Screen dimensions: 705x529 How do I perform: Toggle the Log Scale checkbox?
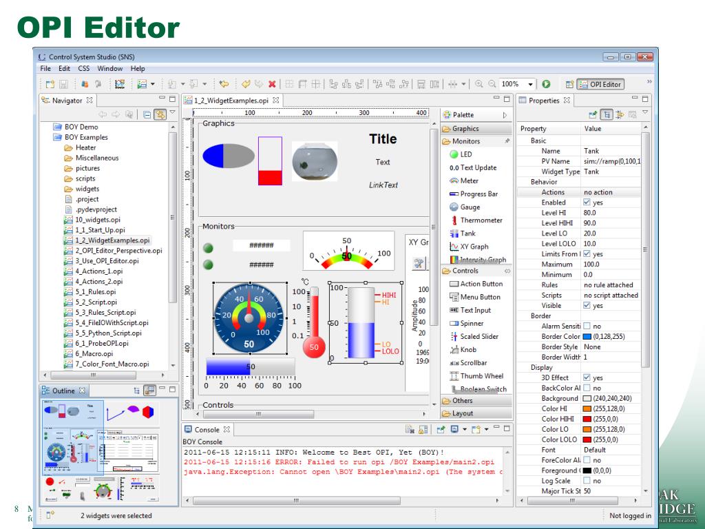pos(587,480)
